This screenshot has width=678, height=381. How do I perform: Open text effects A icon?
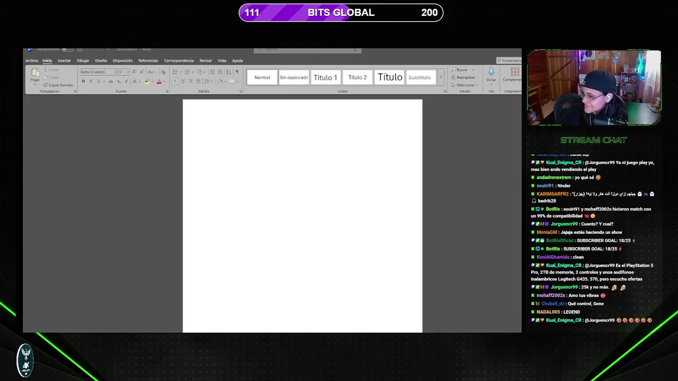[x=135, y=81]
